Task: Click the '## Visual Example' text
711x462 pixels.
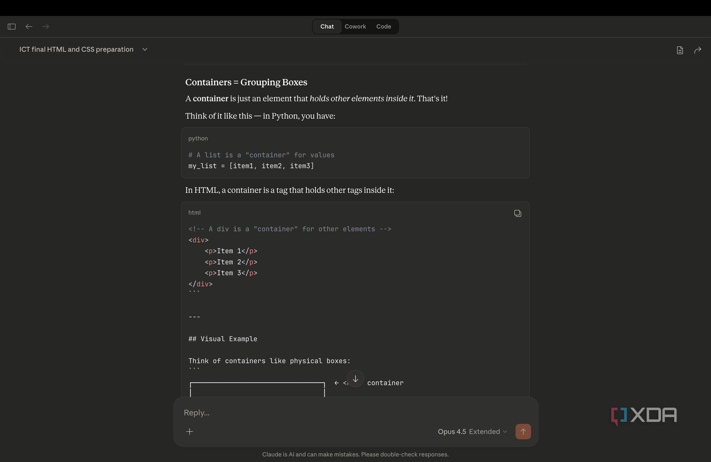Action: (x=222, y=339)
